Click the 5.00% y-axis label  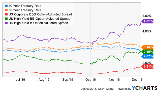147,16
